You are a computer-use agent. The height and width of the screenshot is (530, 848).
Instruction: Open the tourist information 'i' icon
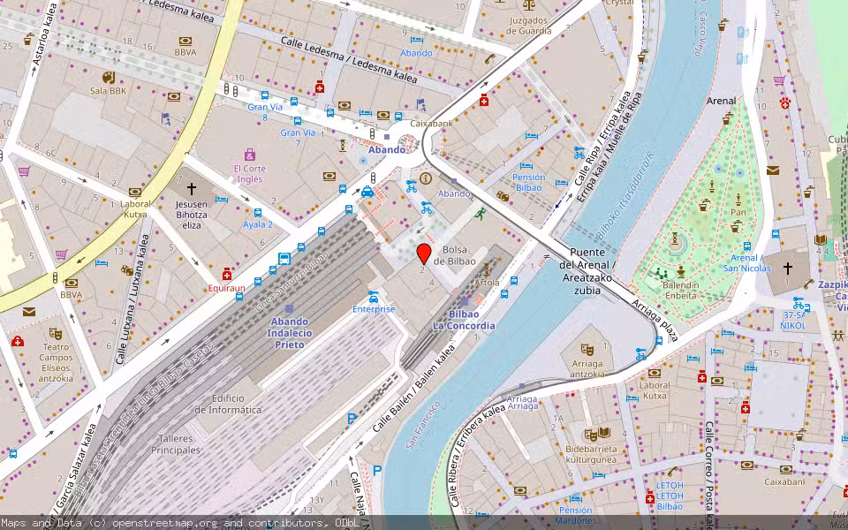426,178
